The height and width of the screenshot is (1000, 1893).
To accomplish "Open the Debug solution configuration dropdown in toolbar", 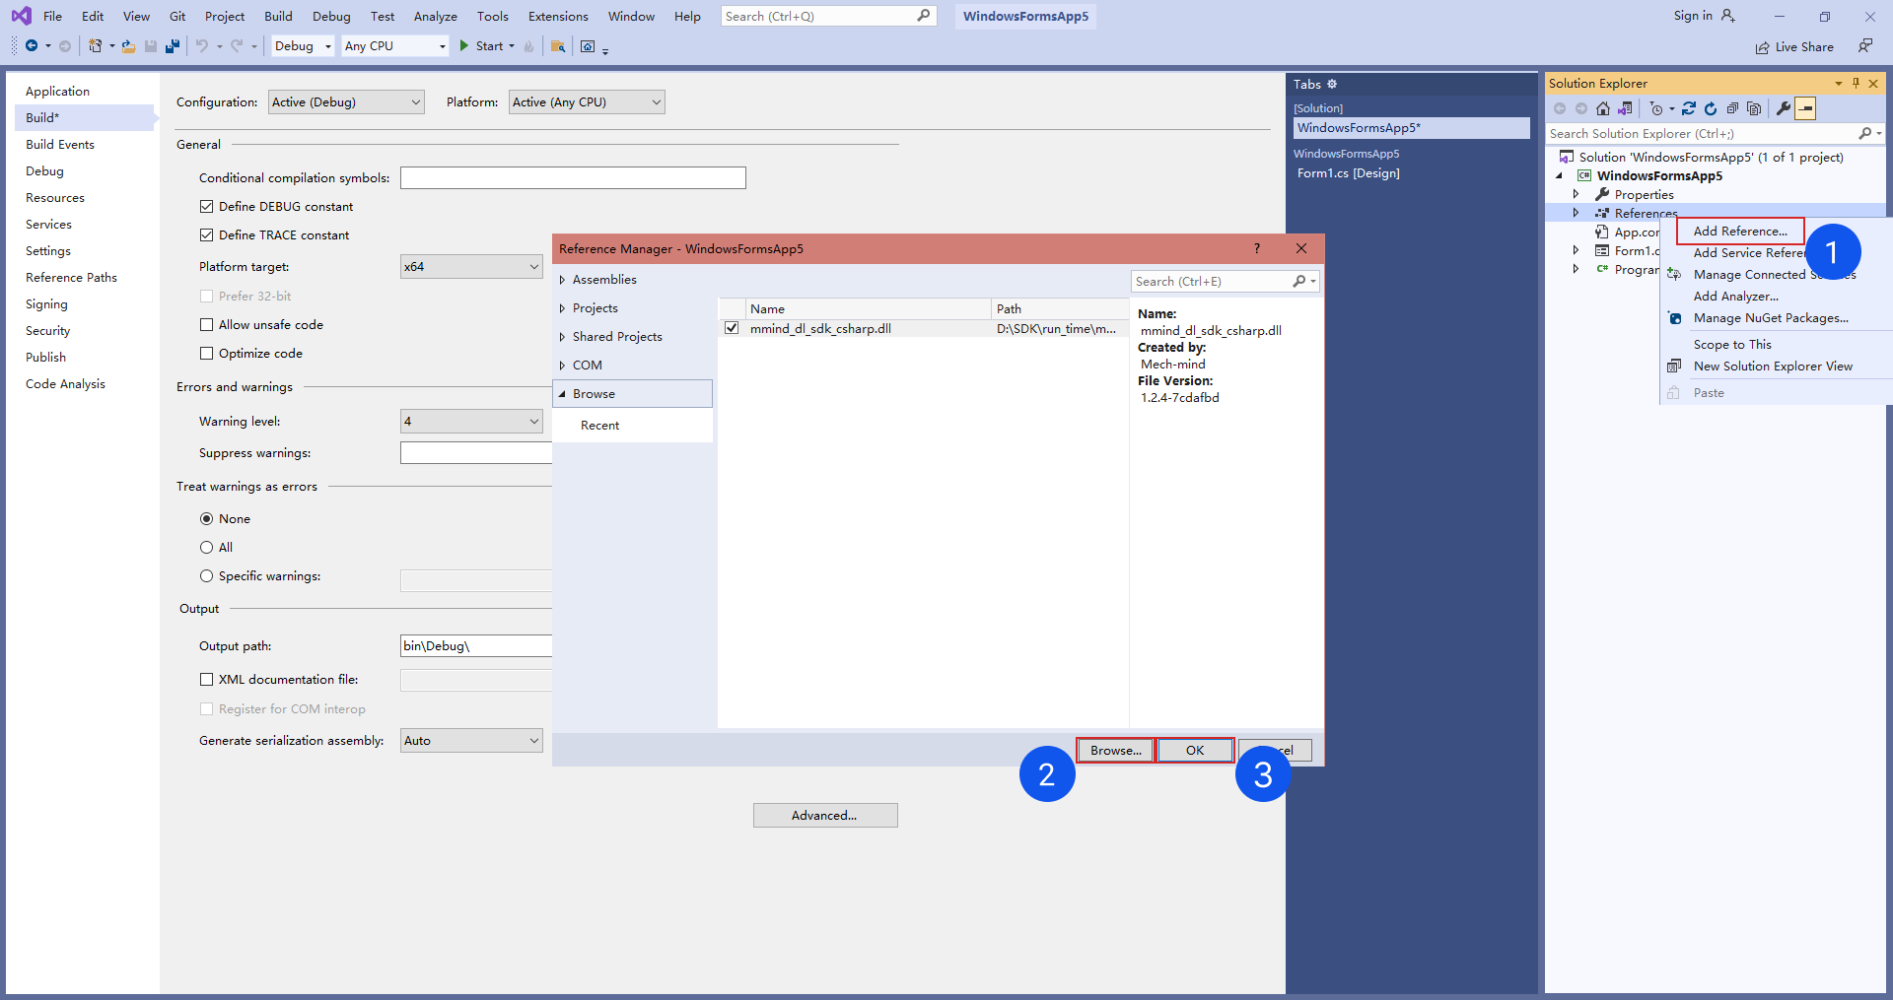I will pos(303,46).
